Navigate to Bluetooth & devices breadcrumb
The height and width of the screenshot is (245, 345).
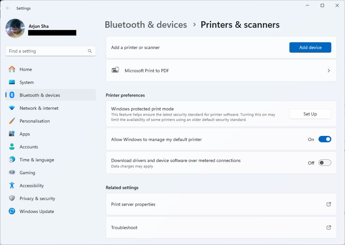click(x=146, y=25)
